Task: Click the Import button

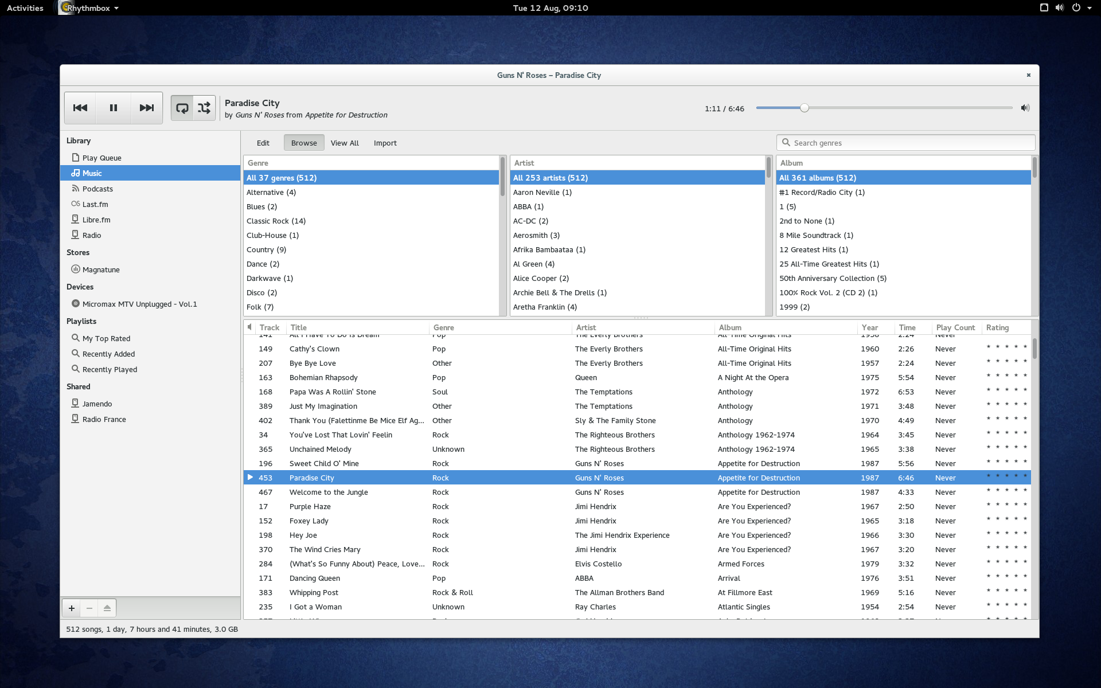Action: tap(385, 143)
